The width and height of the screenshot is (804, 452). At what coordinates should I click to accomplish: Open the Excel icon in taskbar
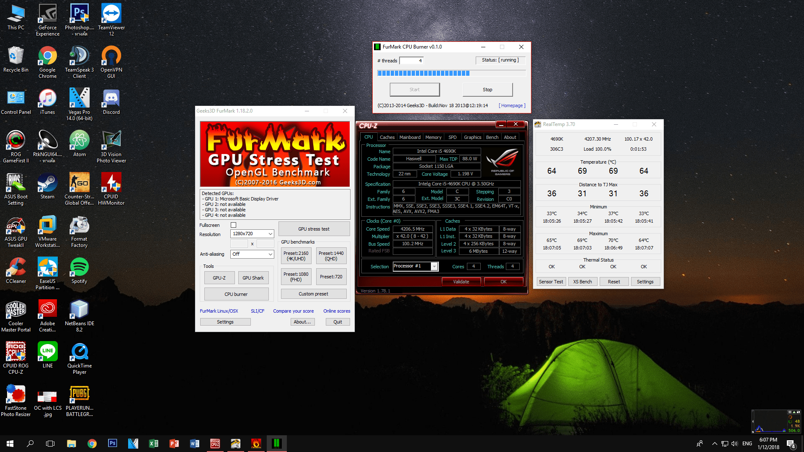point(154,444)
